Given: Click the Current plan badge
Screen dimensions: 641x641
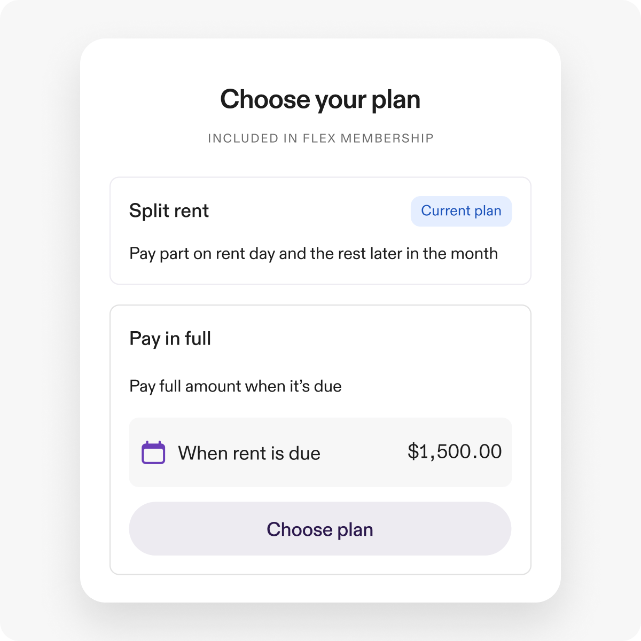Looking at the screenshot, I should [x=461, y=211].
